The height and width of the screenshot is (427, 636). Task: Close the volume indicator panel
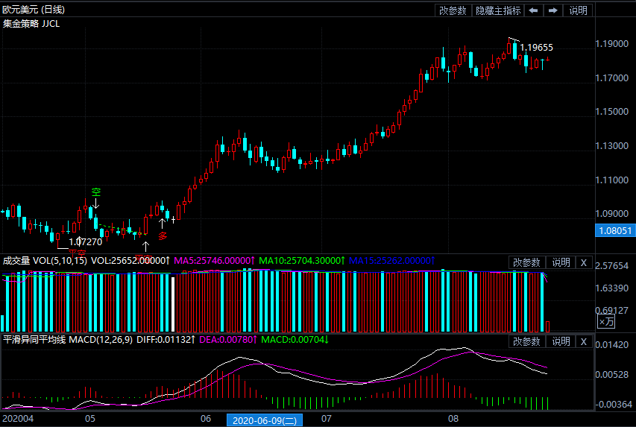[x=584, y=262]
